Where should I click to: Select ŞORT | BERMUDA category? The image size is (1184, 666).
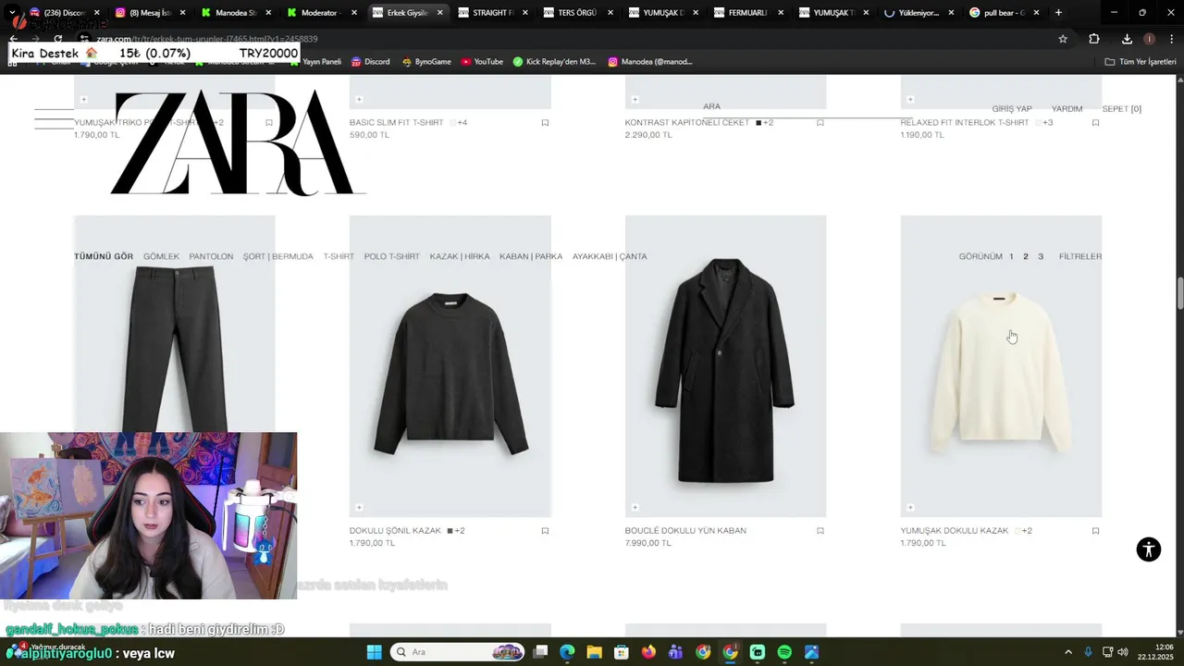(x=278, y=256)
